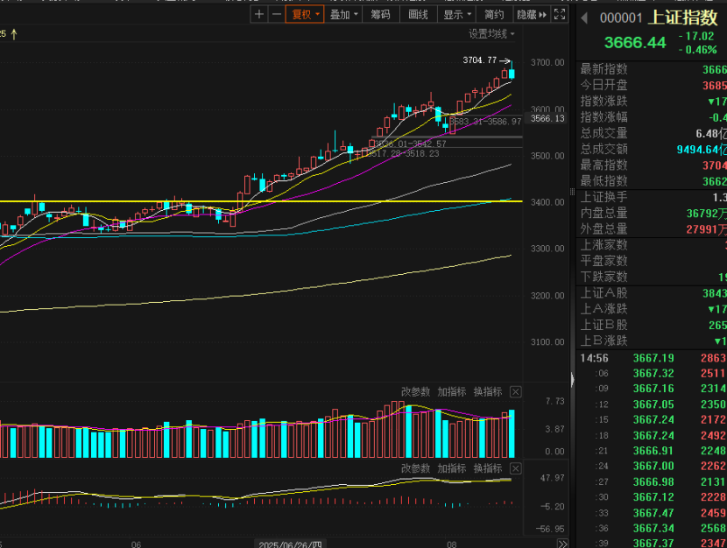This screenshot has width=727, height=548.
Task: Zoom in the K-line chart with plus button
Action: pyautogui.click(x=259, y=14)
